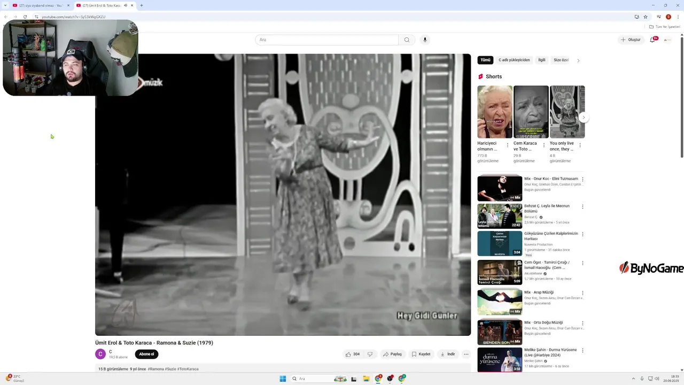Click the browser address bar URL
The image size is (684, 385).
74,17
